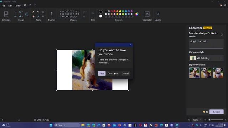Open the Oil Painting style dropdown
Viewport: 228px width, 128px height.
206,58
